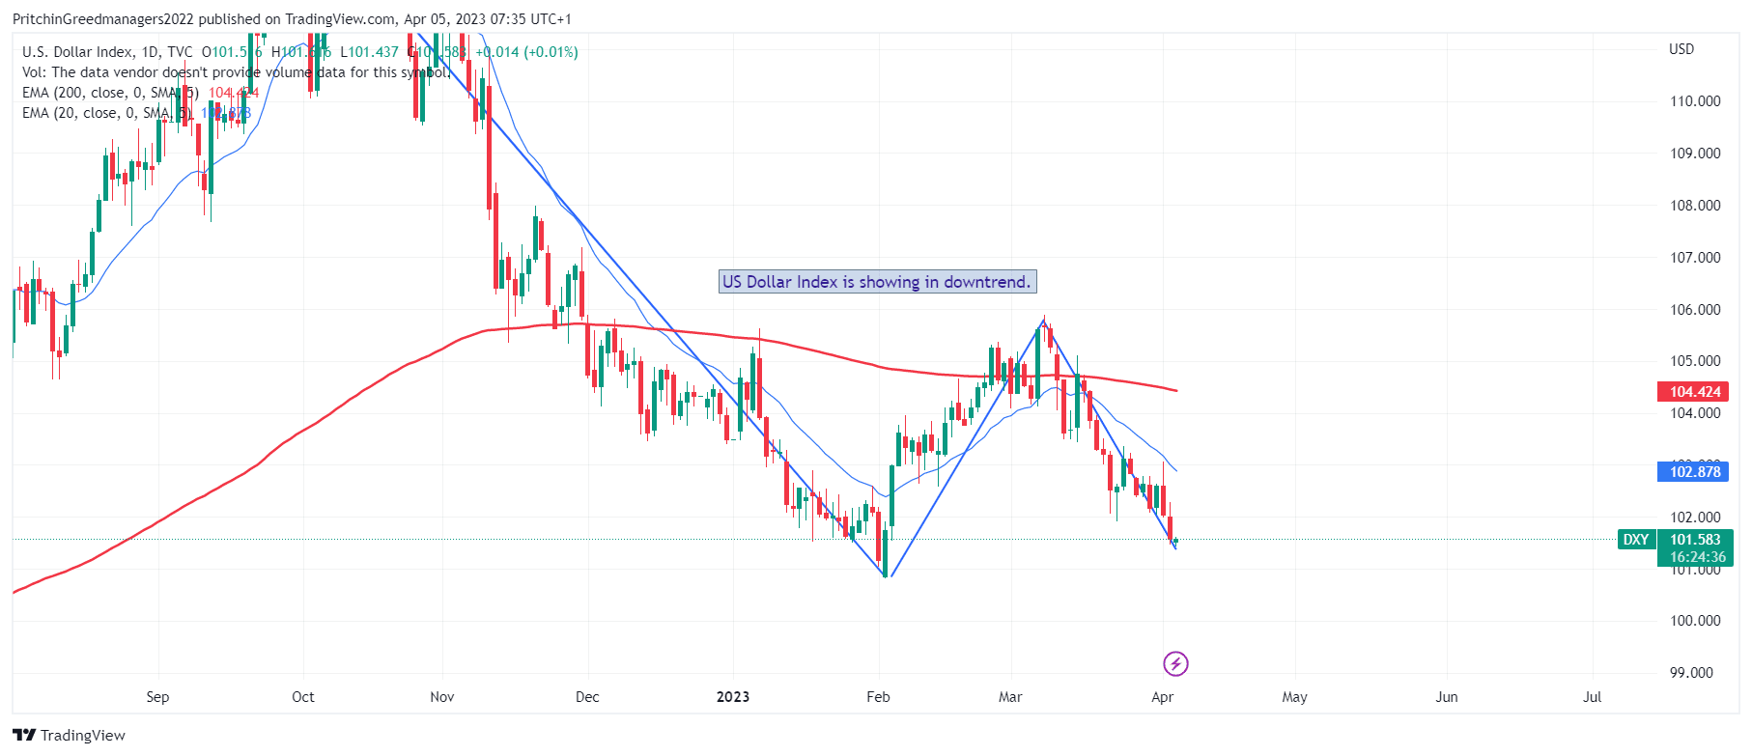Click the +0.014 (+0.01%) change value

pyautogui.click(x=527, y=52)
